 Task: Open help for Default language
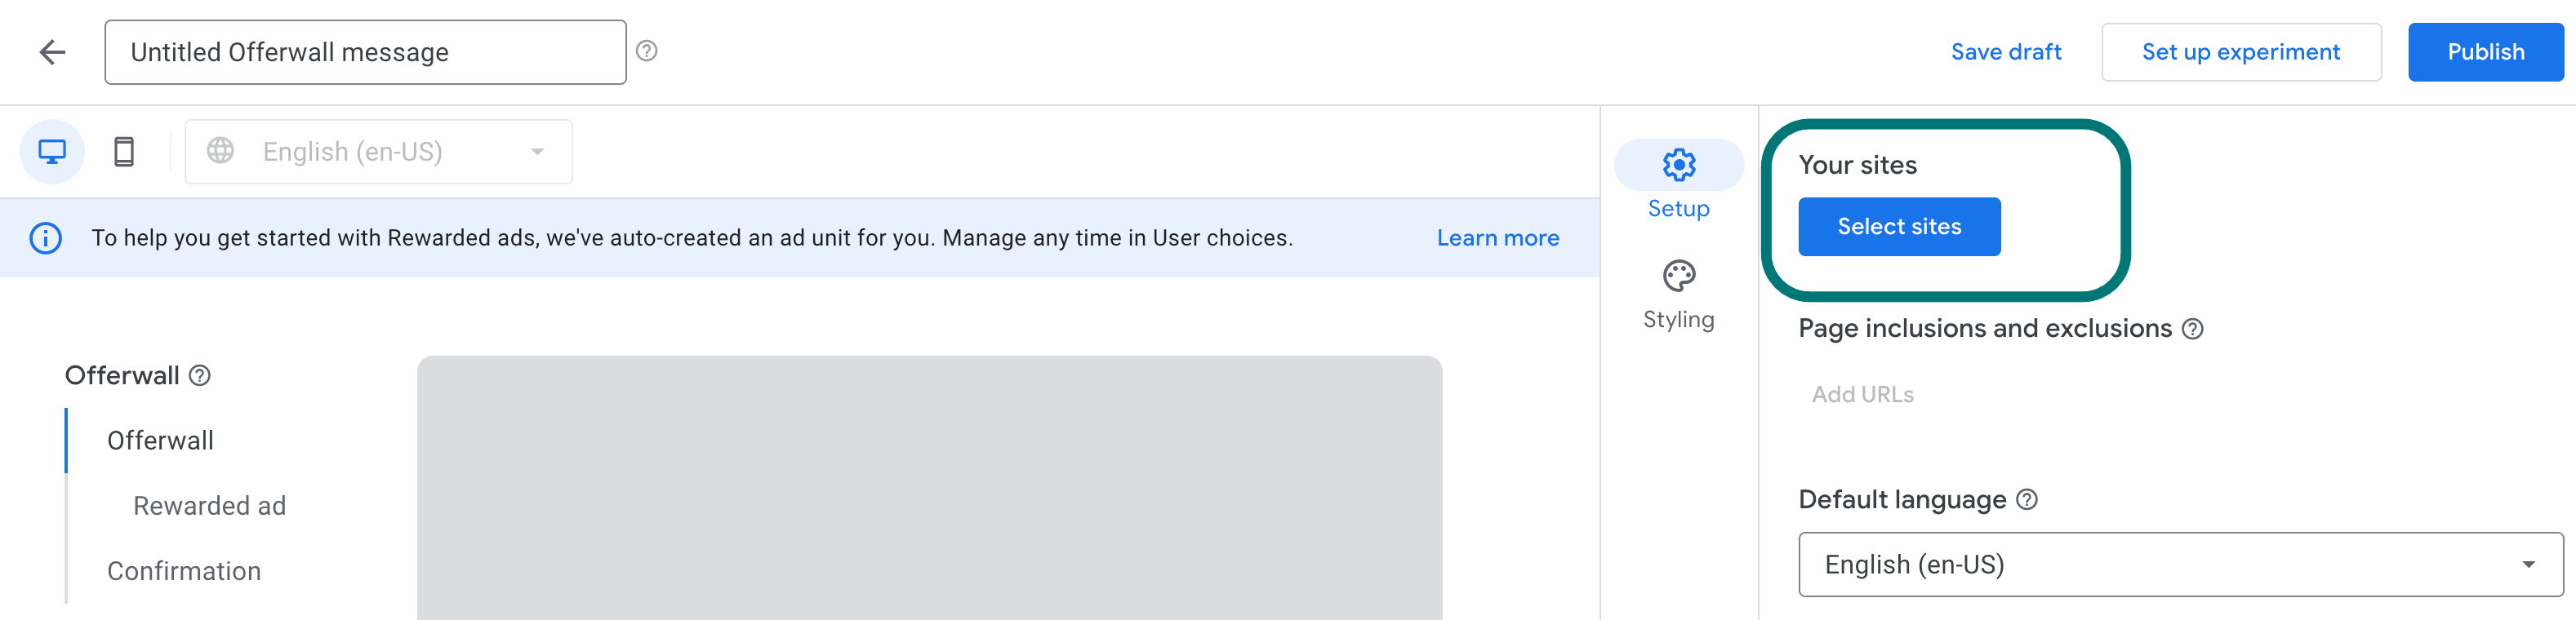tap(2028, 499)
